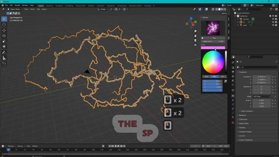Select the Hex color mode button
This screenshot has width=279, height=157.
[222, 77]
